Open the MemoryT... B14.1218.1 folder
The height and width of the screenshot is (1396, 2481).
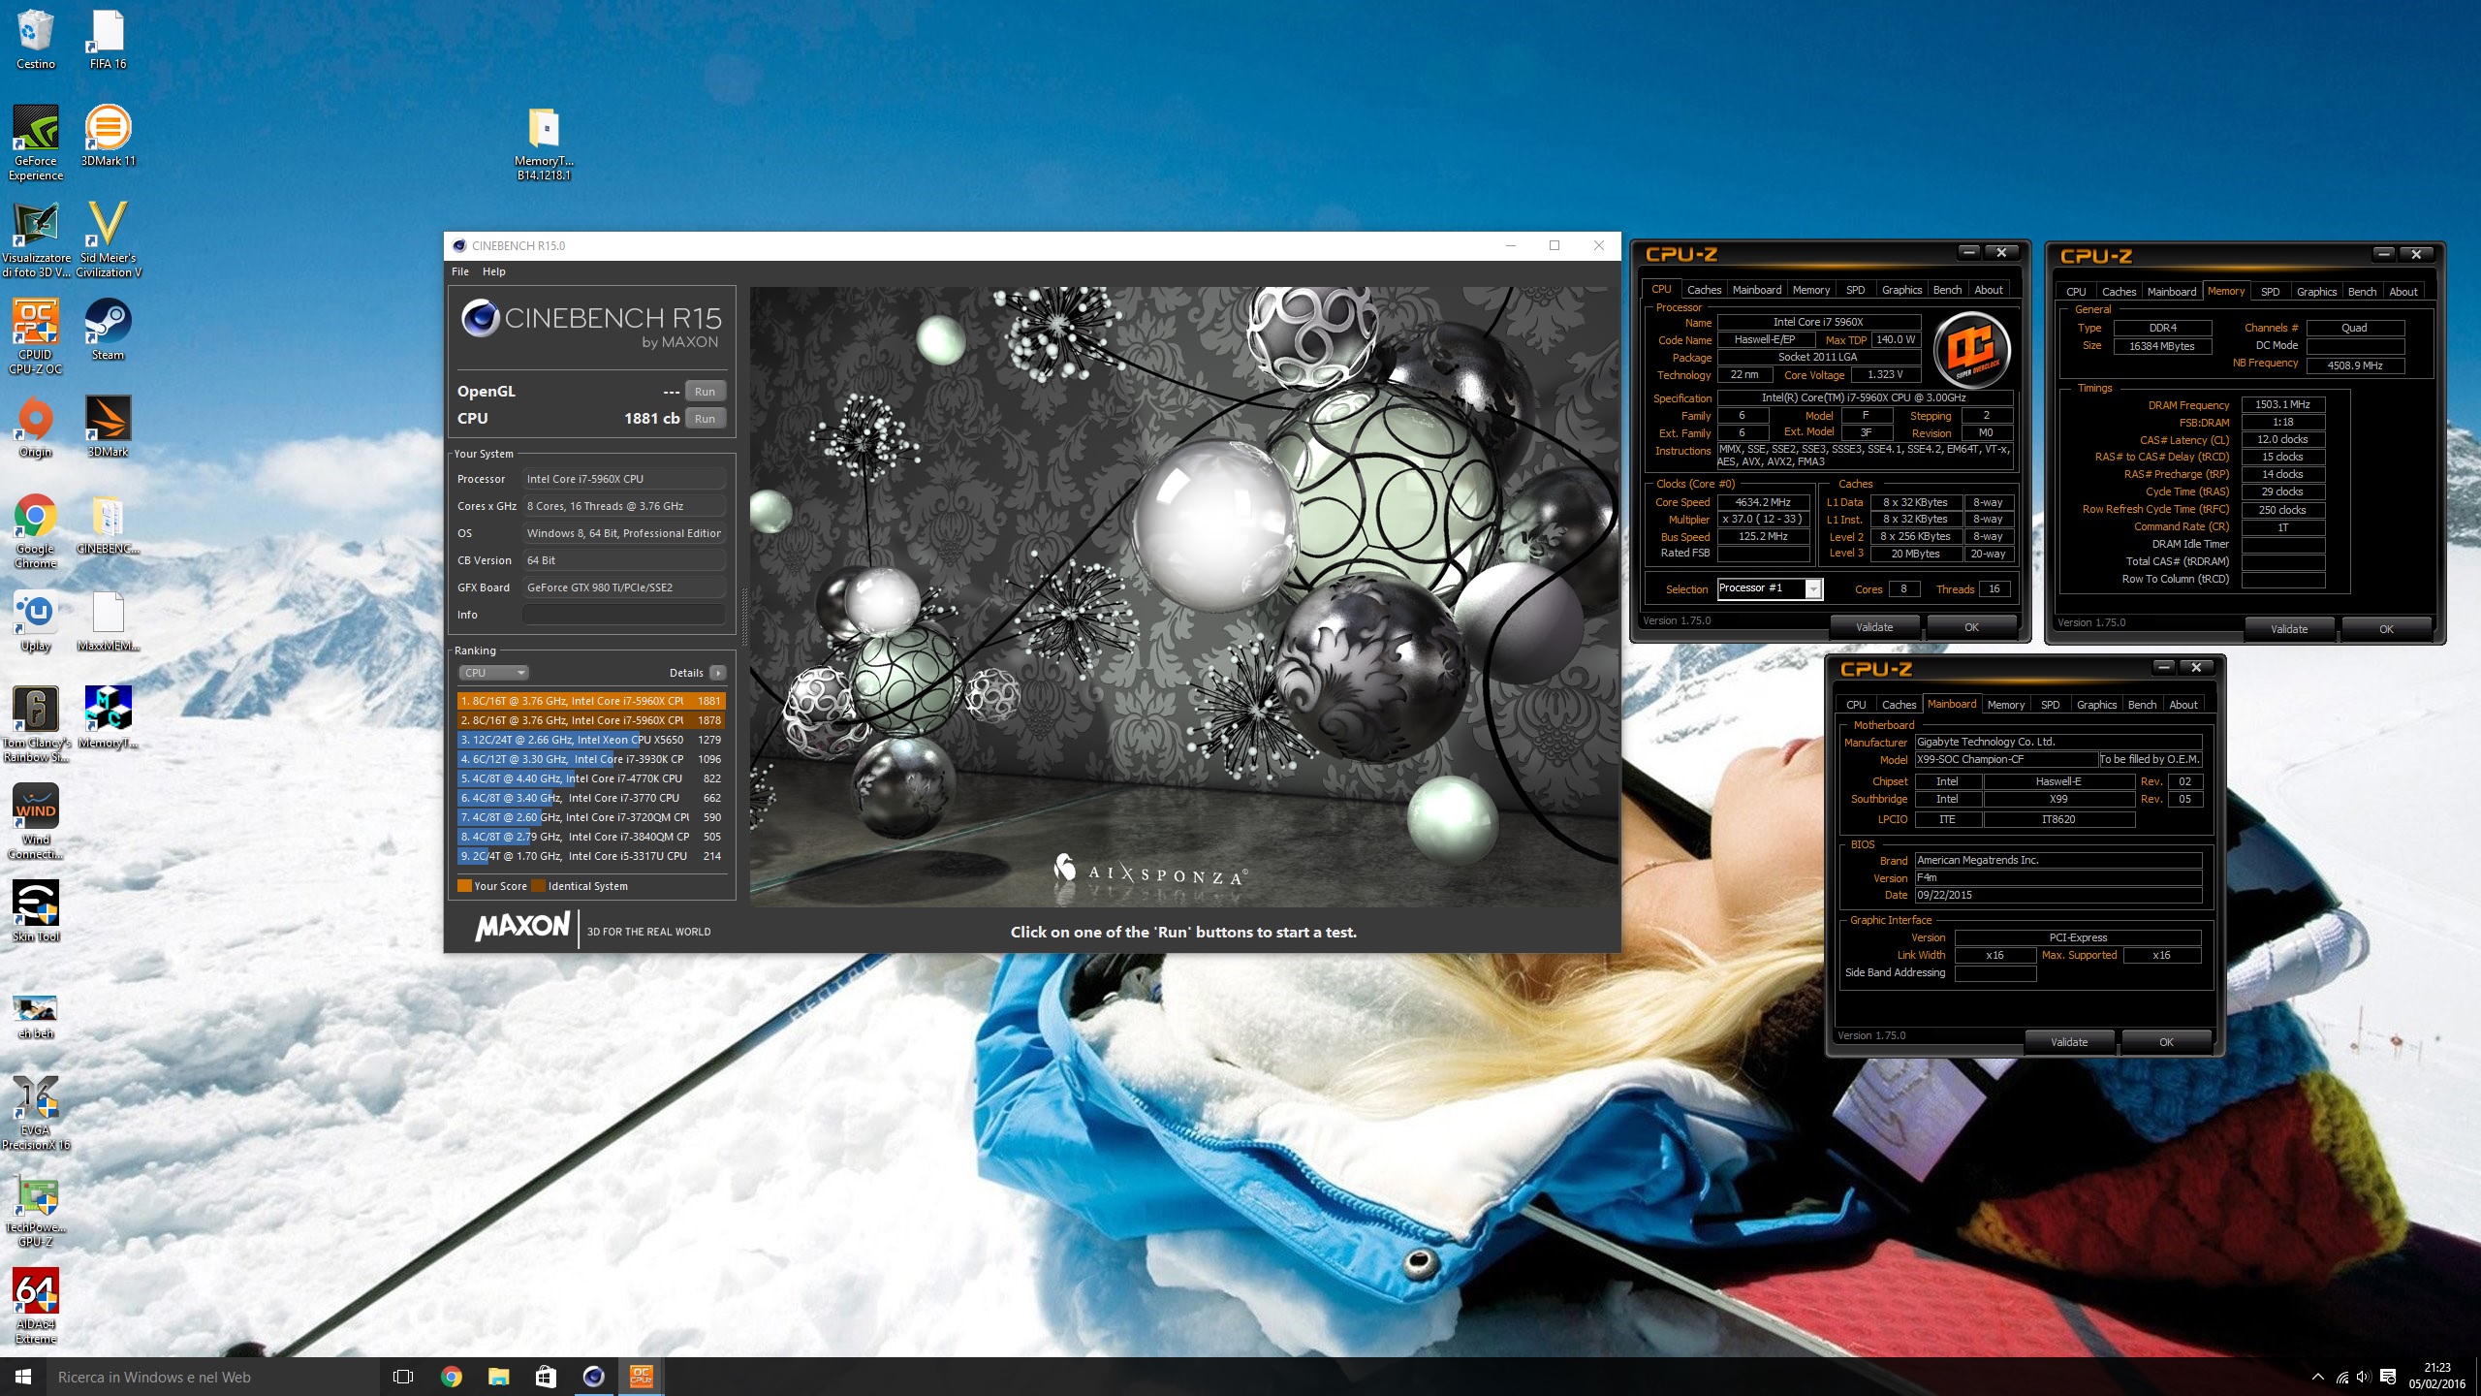pos(544,143)
